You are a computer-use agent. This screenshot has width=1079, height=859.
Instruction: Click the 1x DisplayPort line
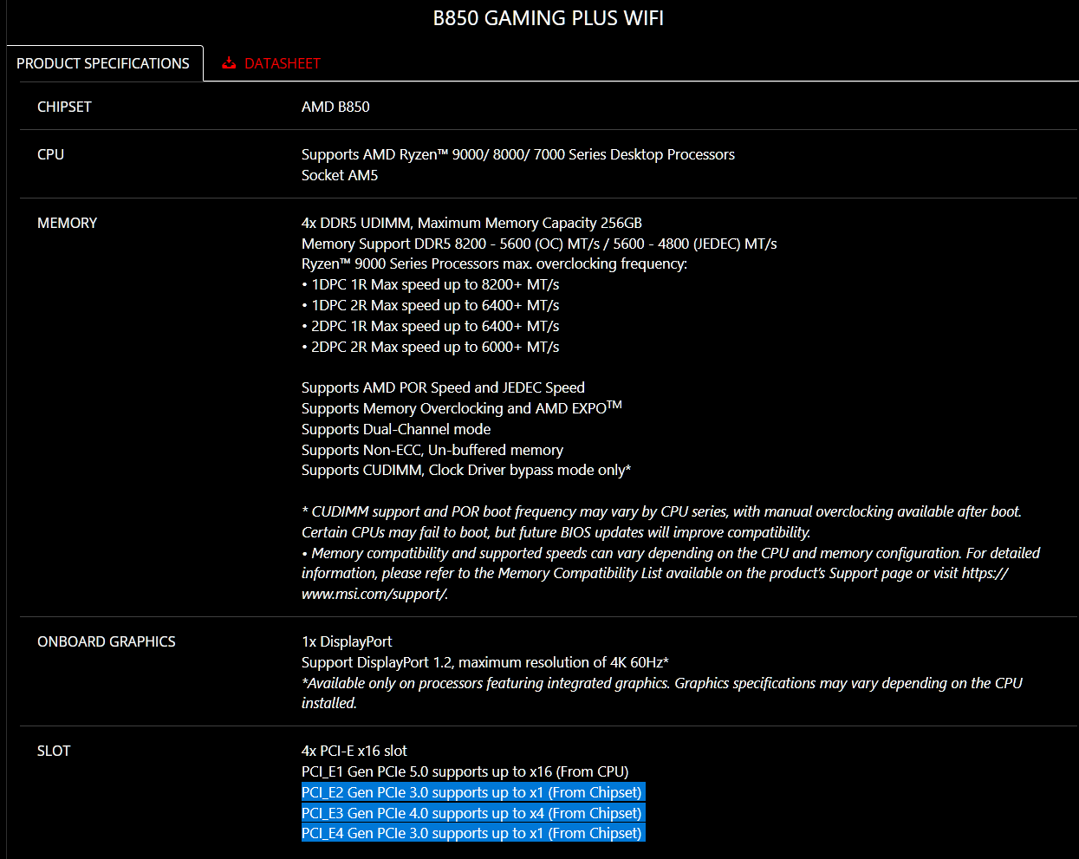click(x=347, y=641)
